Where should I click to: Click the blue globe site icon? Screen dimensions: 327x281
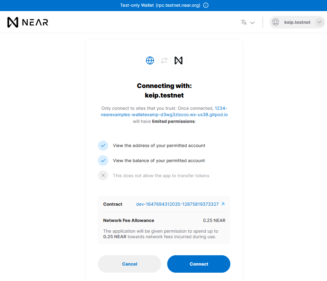pos(150,61)
